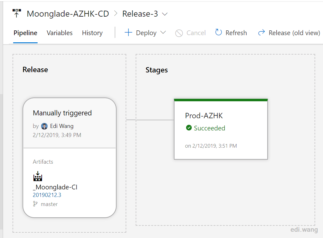Go to Moonglade-AZHK-CD breadcrumb link

click(x=68, y=14)
